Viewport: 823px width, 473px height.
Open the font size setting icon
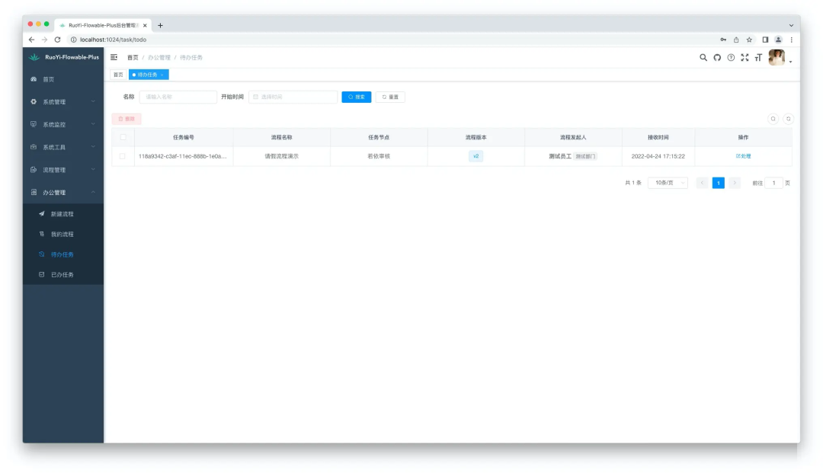point(758,57)
